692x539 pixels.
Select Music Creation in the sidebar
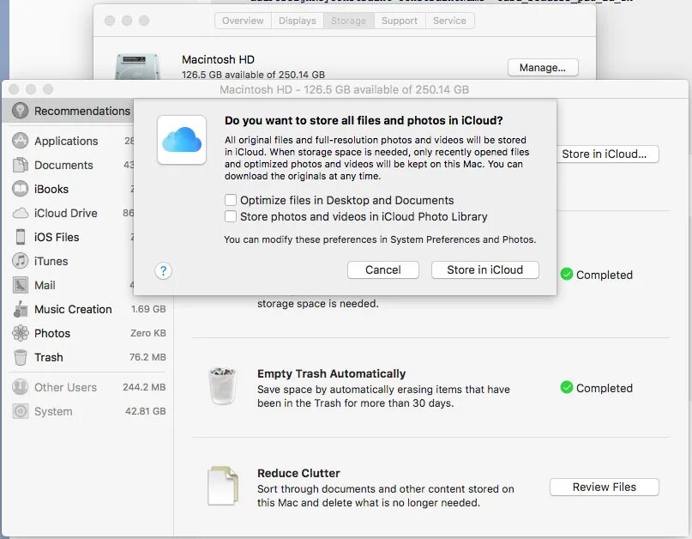point(88,309)
